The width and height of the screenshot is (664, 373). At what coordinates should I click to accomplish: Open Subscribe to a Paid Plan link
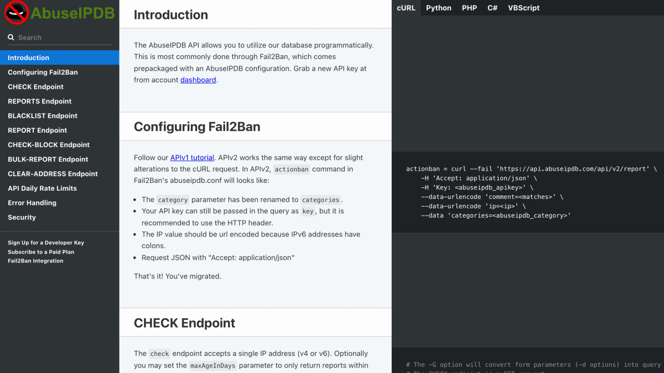pyautogui.click(x=41, y=252)
